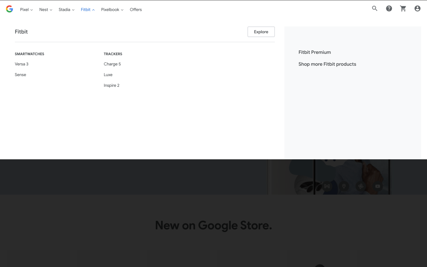Image resolution: width=427 pixels, height=267 pixels.
Task: Expand the Pixelbook dropdown menu
Action: [x=112, y=9]
